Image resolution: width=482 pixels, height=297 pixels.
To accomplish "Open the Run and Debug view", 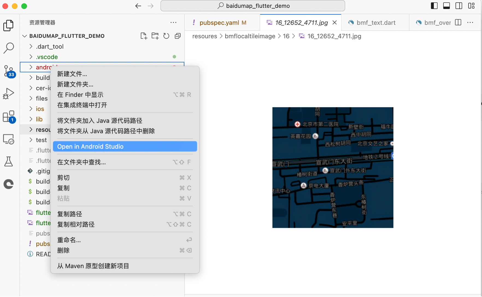I will click(x=9, y=94).
